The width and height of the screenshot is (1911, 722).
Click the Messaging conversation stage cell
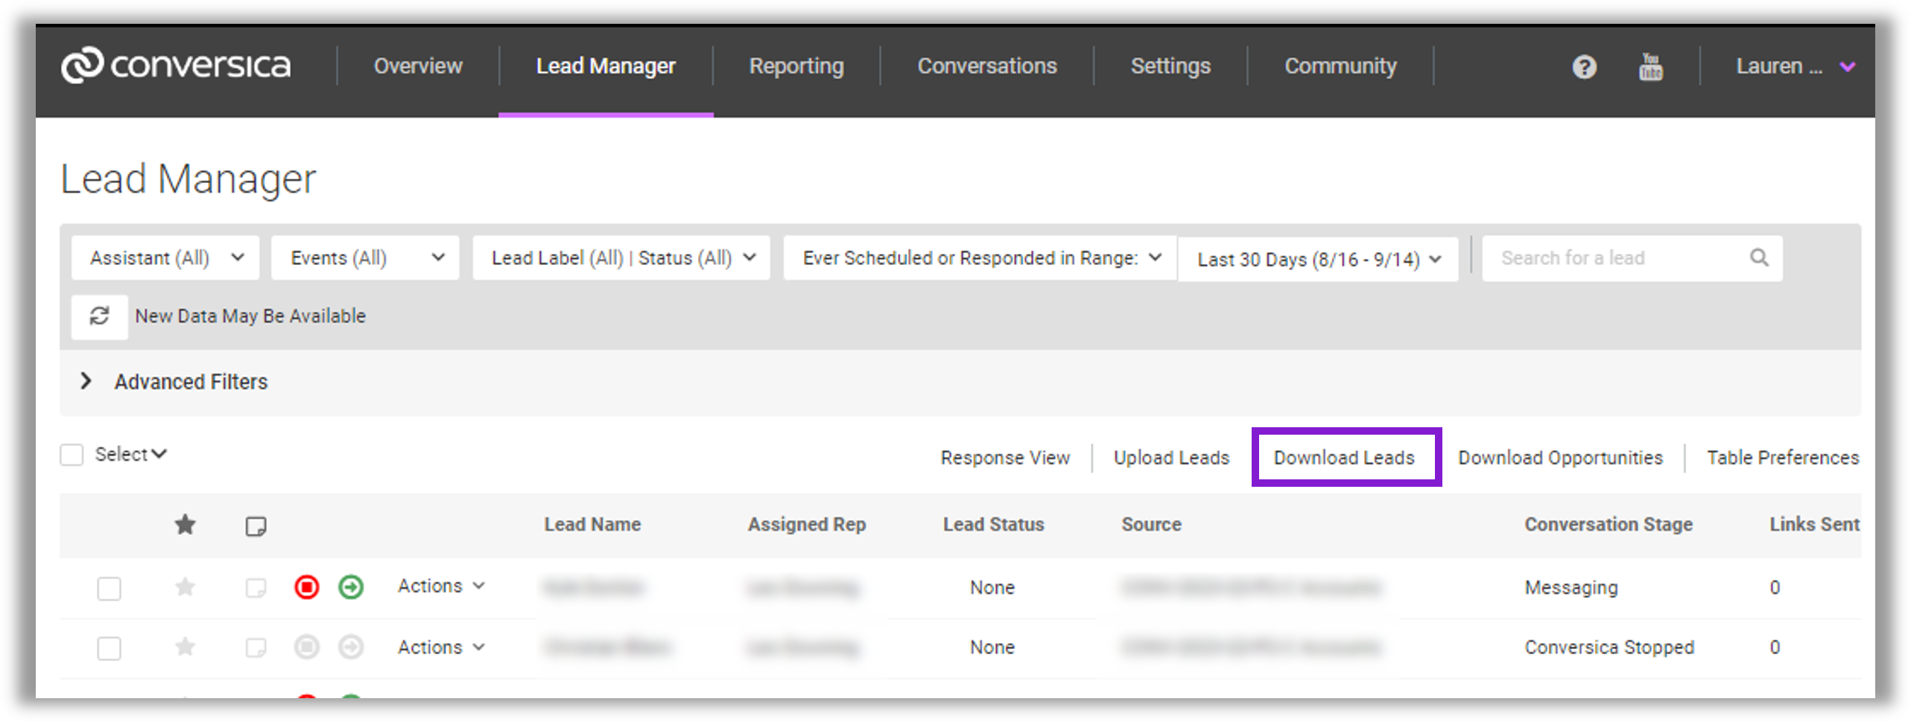(x=1571, y=588)
